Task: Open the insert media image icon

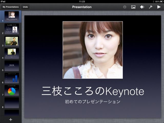Action: tap(133, 7)
